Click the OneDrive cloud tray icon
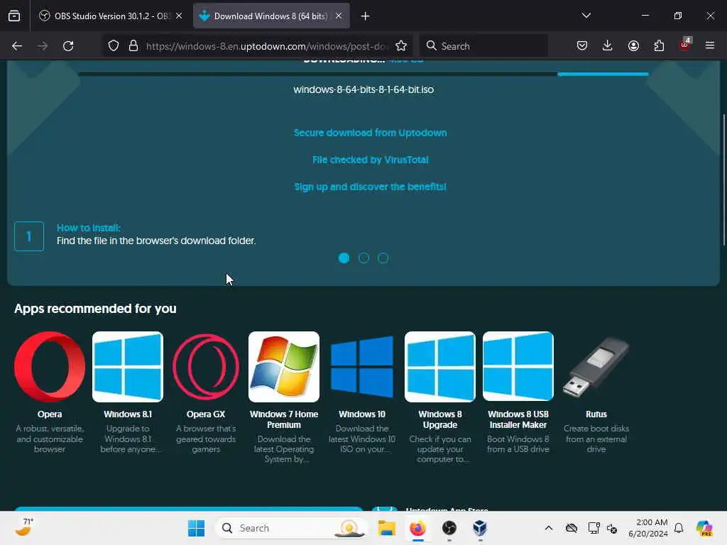Viewport: 727px width, 545px height. pos(572,528)
